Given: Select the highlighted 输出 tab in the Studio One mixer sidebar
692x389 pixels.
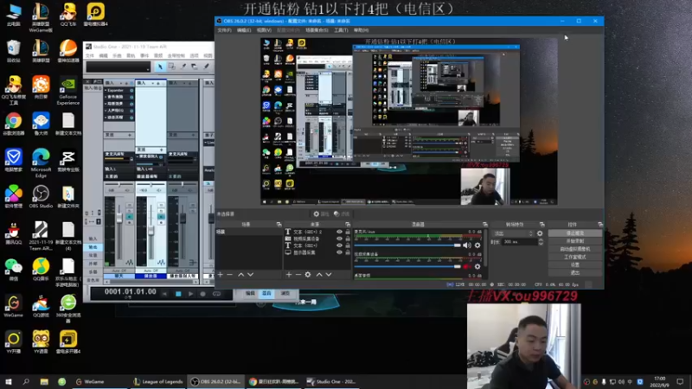Looking at the screenshot, I should tap(93, 247).
